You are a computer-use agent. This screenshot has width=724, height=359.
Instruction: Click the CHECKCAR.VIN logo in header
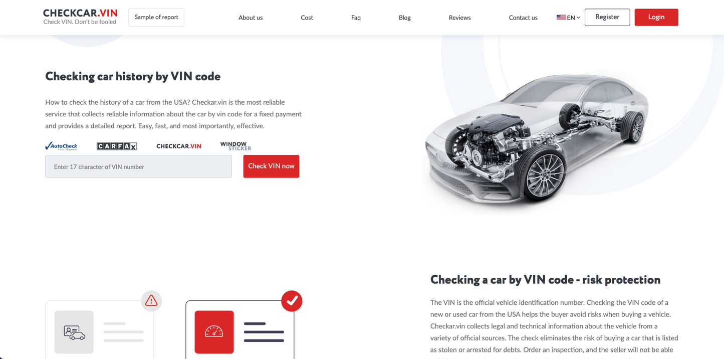click(80, 17)
